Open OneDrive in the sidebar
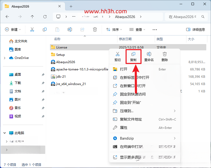Screen dimensions: 211x168 pyautogui.click(x=19, y=58)
